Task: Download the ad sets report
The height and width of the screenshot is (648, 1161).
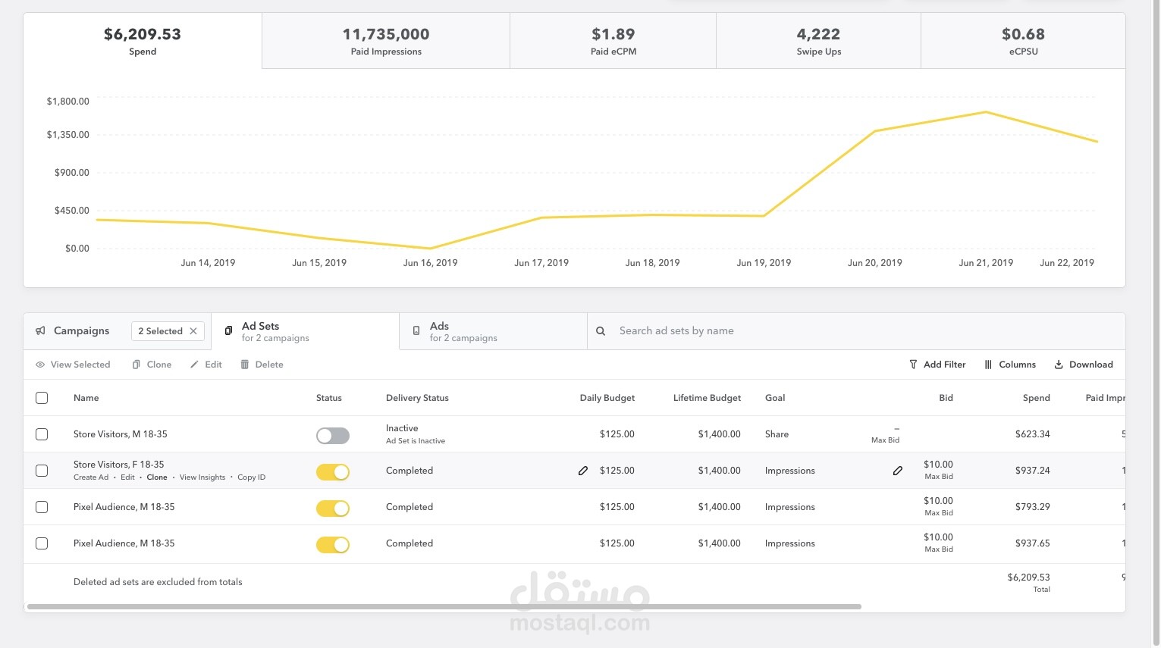Action: [1084, 365]
